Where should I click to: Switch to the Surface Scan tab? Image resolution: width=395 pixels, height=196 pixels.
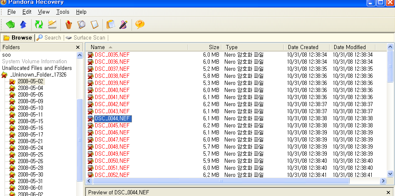[x=85, y=38]
